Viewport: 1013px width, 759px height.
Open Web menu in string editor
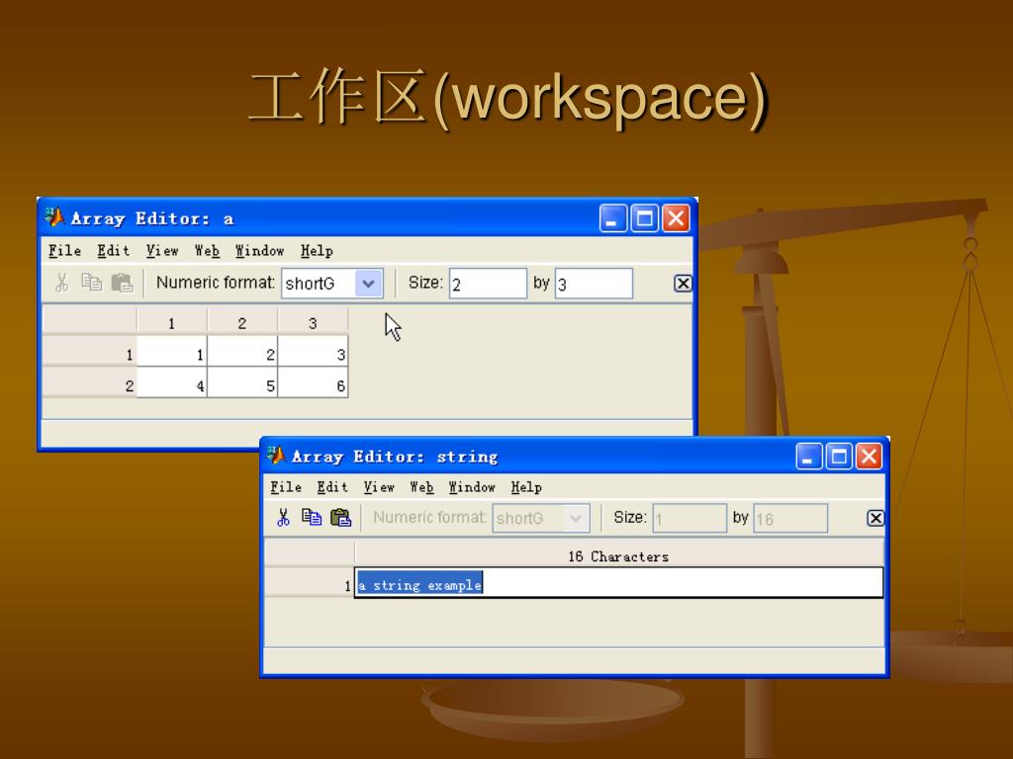pyautogui.click(x=421, y=487)
